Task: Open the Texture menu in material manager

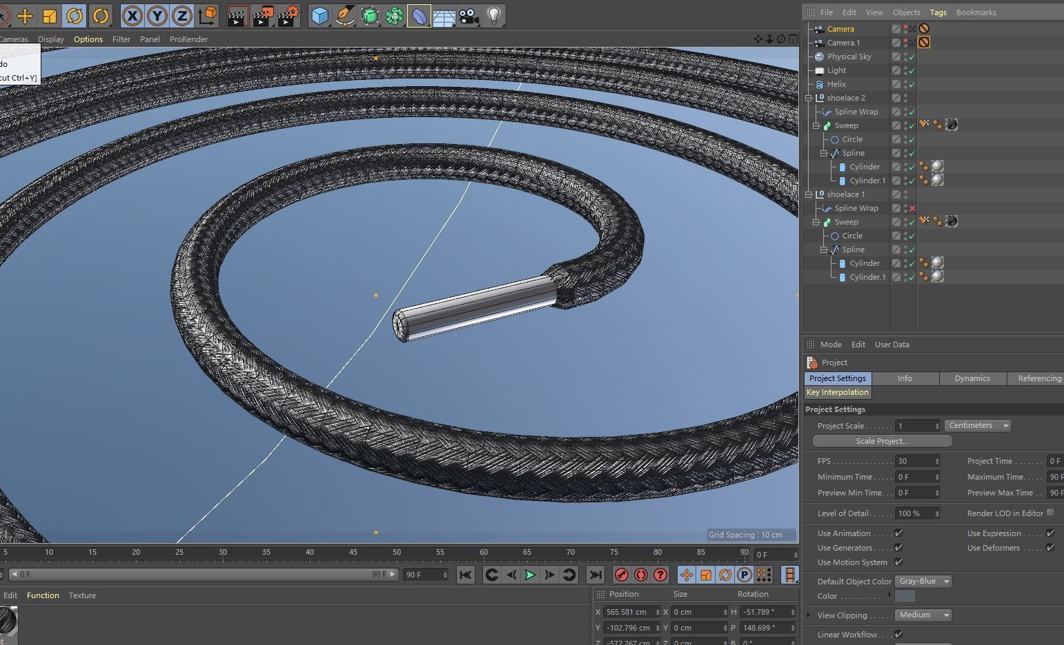Action: [82, 595]
